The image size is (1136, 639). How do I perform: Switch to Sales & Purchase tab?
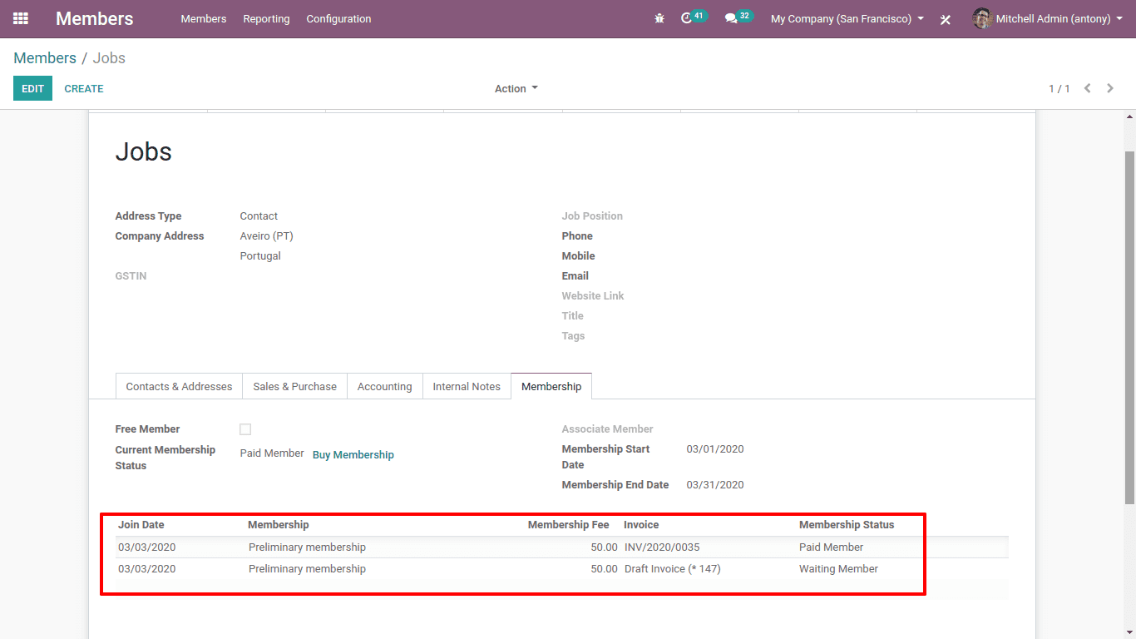295,386
